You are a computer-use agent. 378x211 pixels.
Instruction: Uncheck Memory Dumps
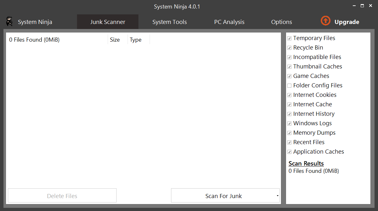289,133
